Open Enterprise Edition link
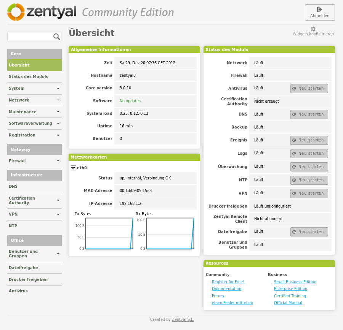The image size is (343, 330). [290, 289]
